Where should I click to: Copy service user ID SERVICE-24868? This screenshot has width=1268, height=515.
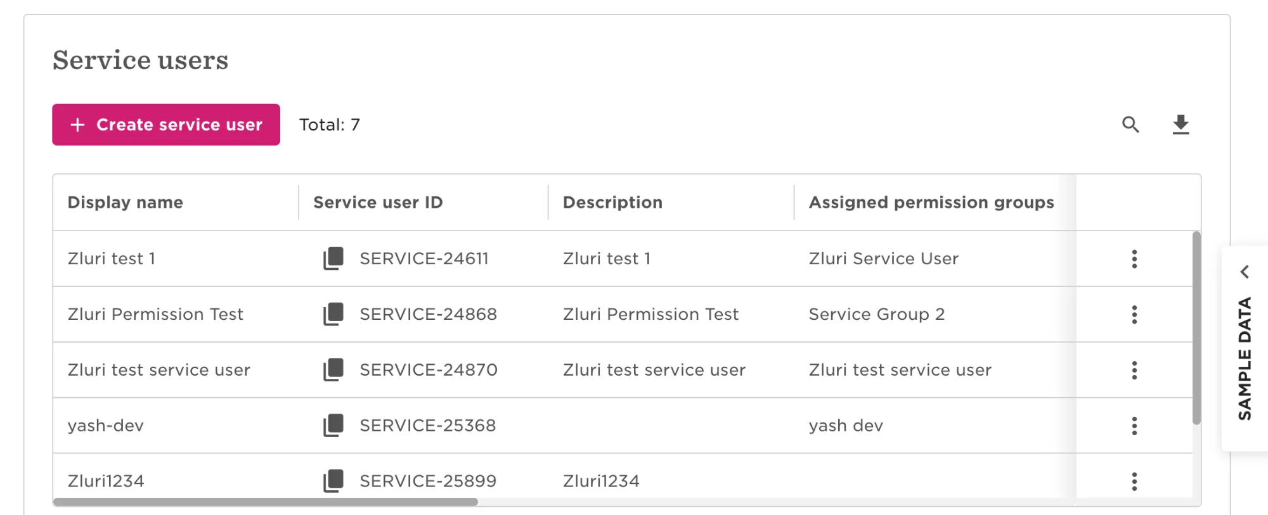pyautogui.click(x=333, y=314)
